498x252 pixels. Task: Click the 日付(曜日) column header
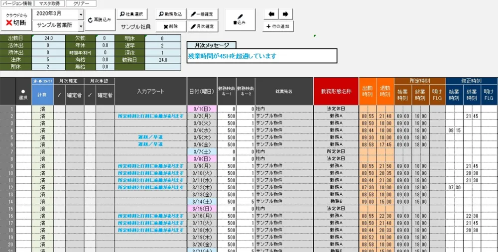pos(202,91)
